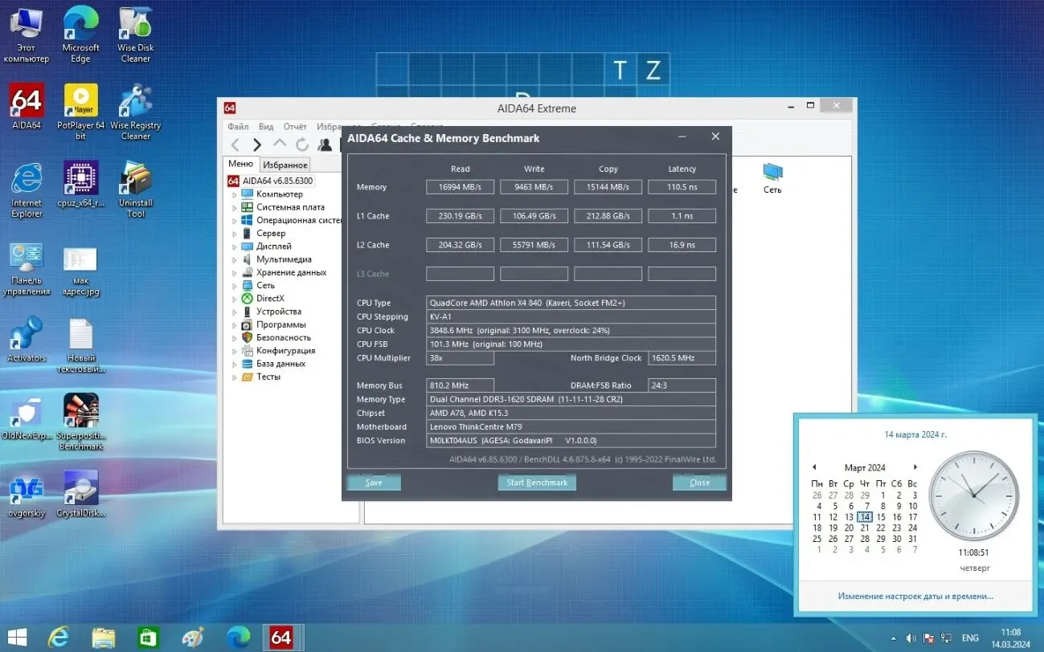The image size is (1044, 652).
Task: Open the DirectX section via its green icon
Action: [x=248, y=298]
